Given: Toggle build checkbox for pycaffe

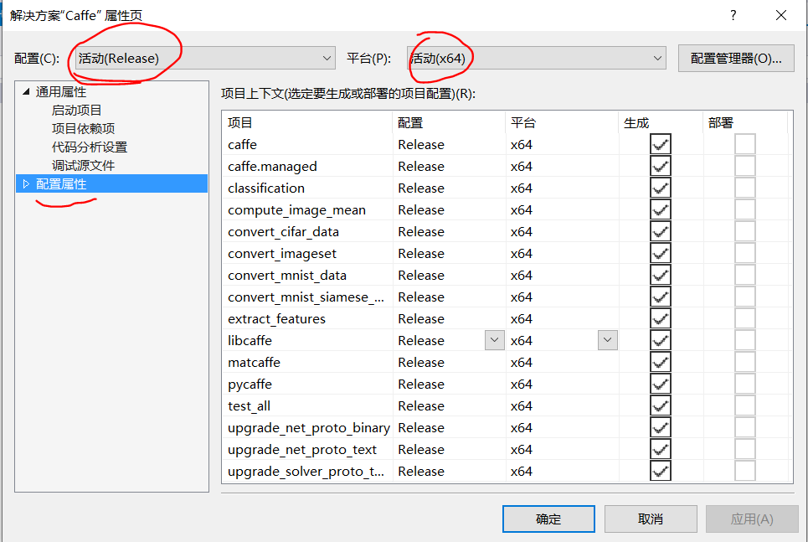Looking at the screenshot, I should pyautogui.click(x=661, y=385).
